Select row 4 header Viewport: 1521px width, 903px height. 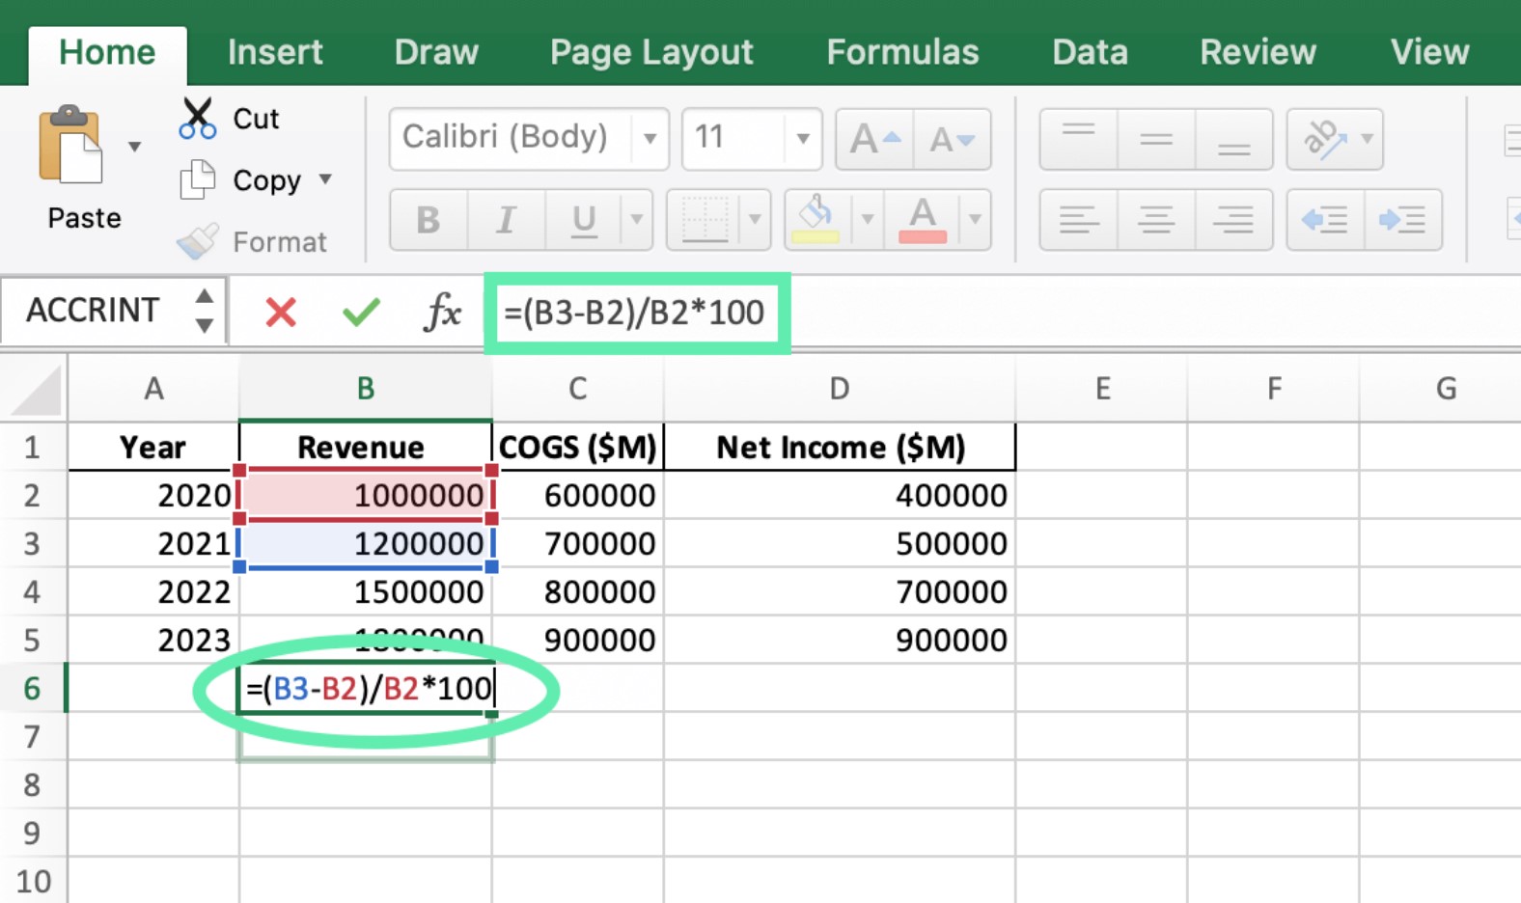coord(33,591)
